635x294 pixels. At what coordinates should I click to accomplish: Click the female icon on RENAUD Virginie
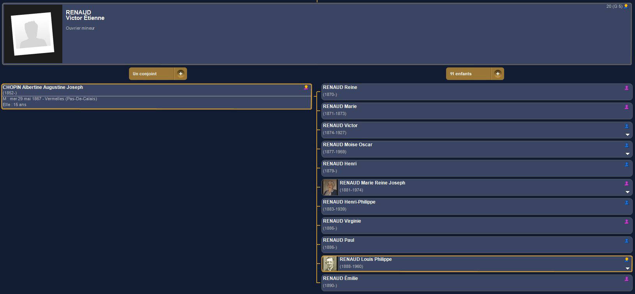(626, 222)
